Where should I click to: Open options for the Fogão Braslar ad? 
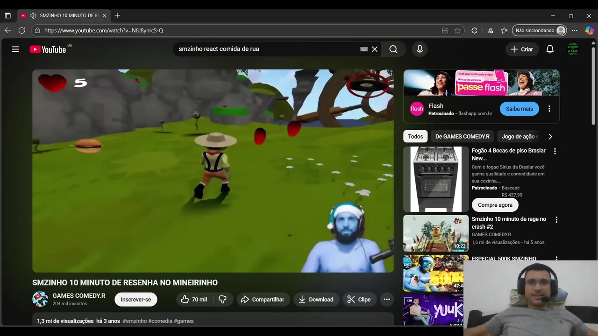pos(555,151)
